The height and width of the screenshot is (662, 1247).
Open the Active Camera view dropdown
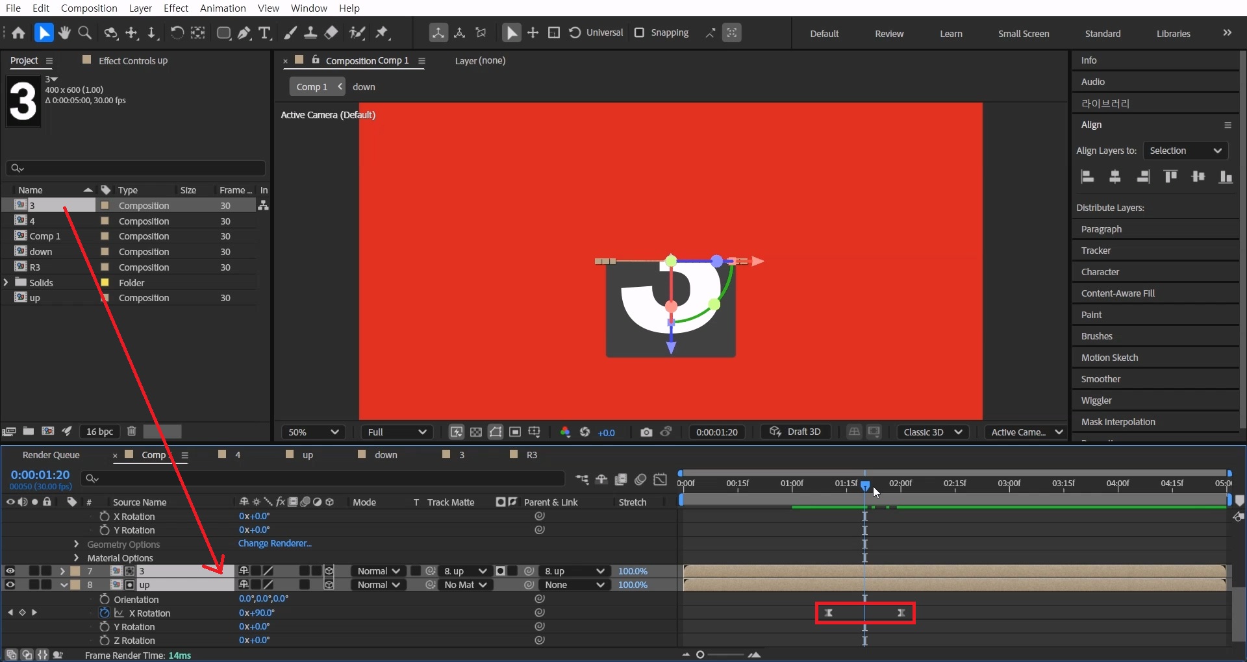tap(1027, 432)
